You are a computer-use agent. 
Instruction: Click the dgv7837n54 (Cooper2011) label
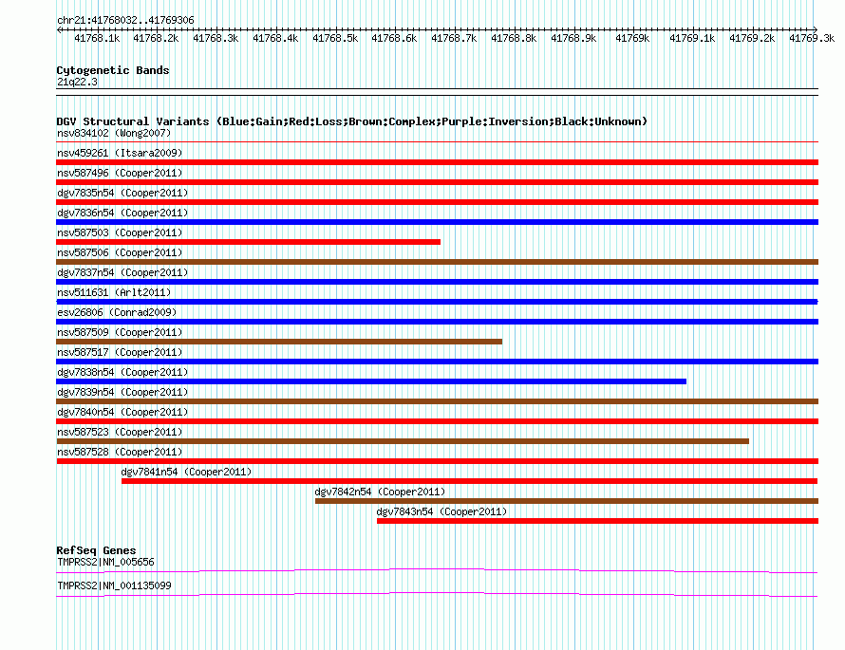pyautogui.click(x=122, y=272)
